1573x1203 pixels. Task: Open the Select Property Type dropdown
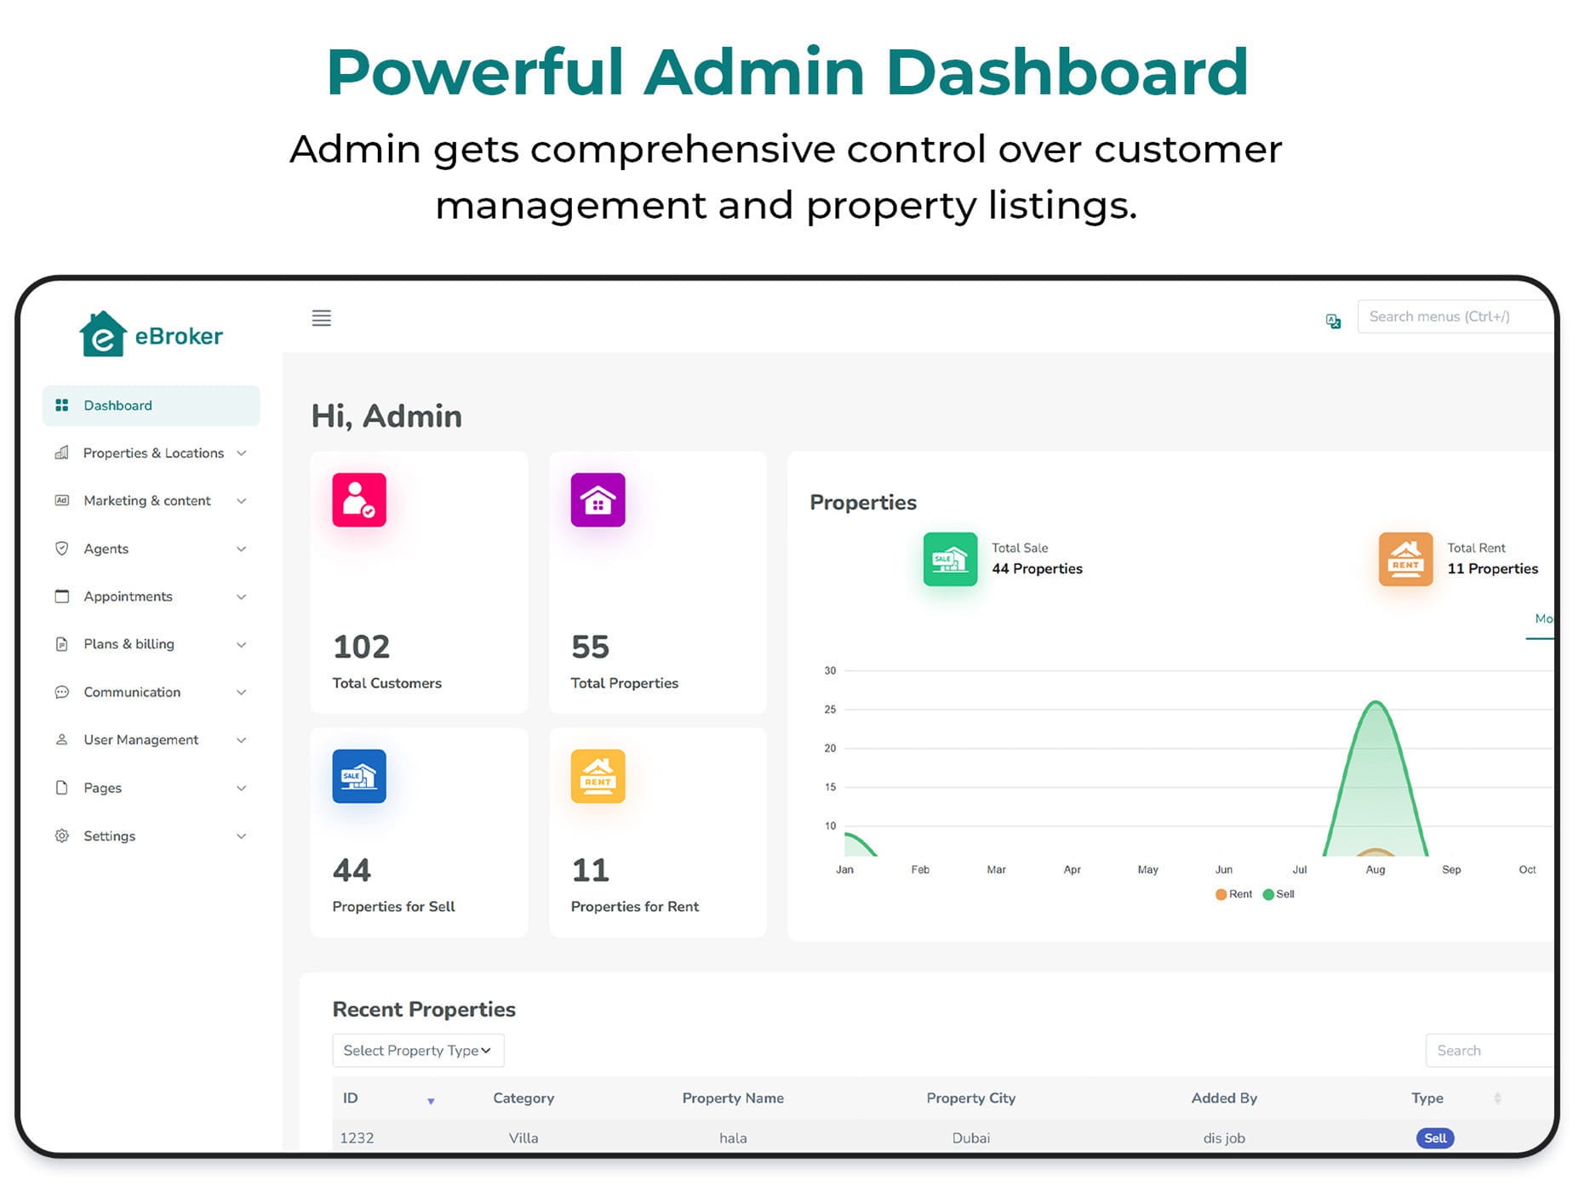417,1050
